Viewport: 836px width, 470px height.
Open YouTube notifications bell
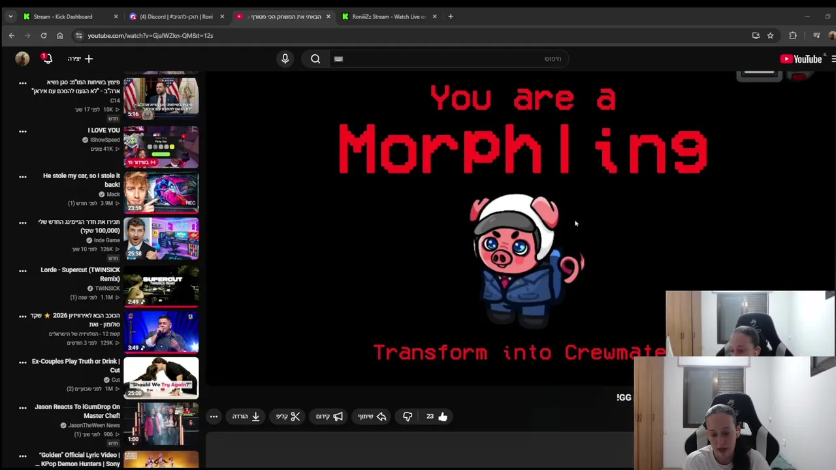point(46,59)
